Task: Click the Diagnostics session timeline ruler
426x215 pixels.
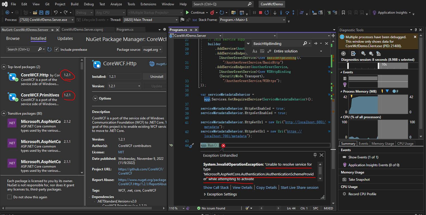Action: pyautogui.click(x=379, y=66)
